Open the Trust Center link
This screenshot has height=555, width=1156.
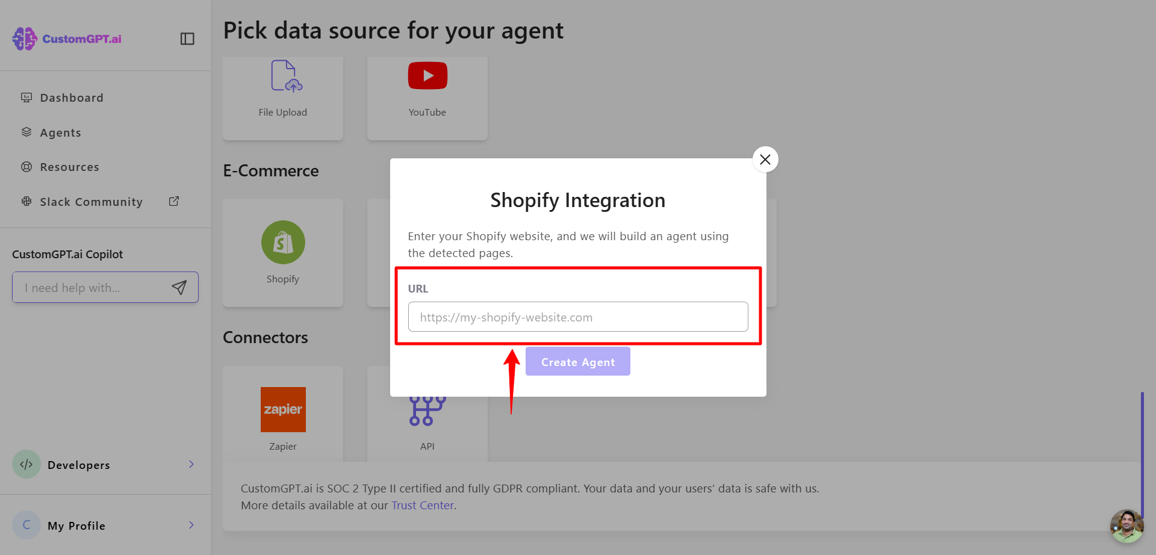click(423, 505)
